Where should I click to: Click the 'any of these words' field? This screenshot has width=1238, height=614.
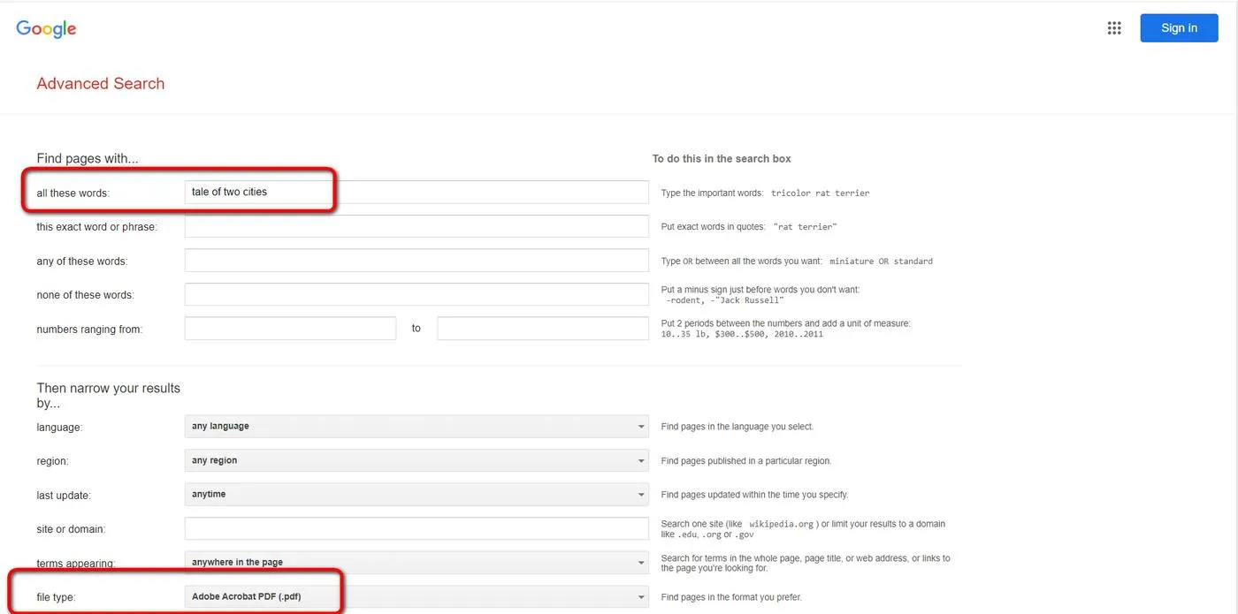point(416,261)
